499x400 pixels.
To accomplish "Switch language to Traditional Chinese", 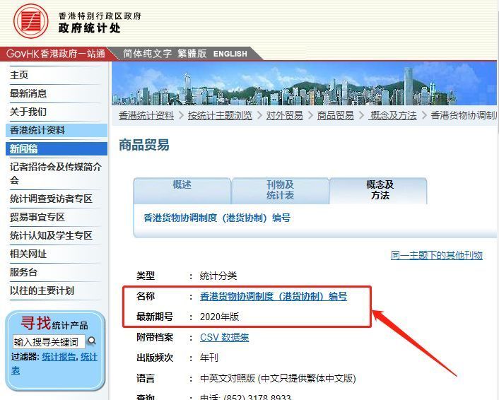I will pos(192,54).
